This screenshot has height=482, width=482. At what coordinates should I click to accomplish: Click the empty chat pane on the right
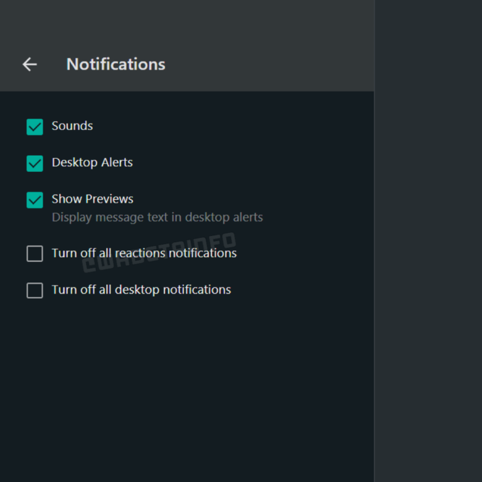click(x=428, y=251)
